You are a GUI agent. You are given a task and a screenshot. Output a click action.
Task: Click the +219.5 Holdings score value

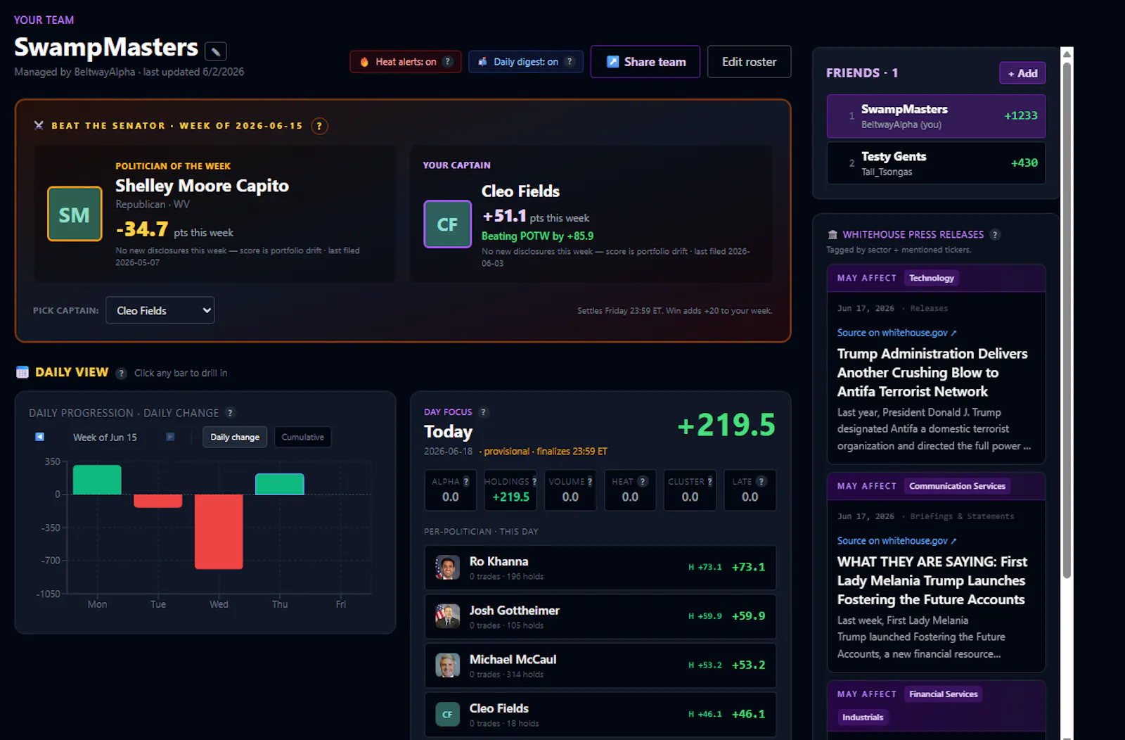click(510, 497)
